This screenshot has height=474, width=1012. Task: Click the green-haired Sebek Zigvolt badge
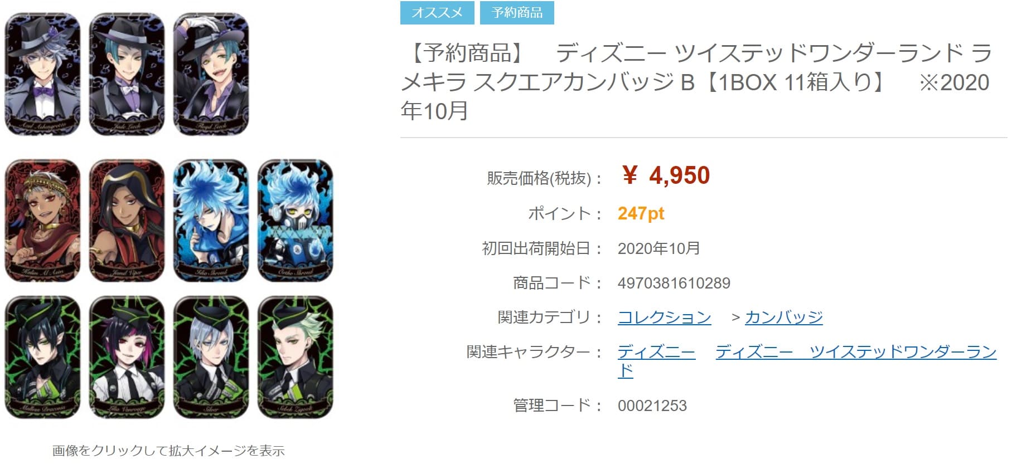click(x=296, y=357)
